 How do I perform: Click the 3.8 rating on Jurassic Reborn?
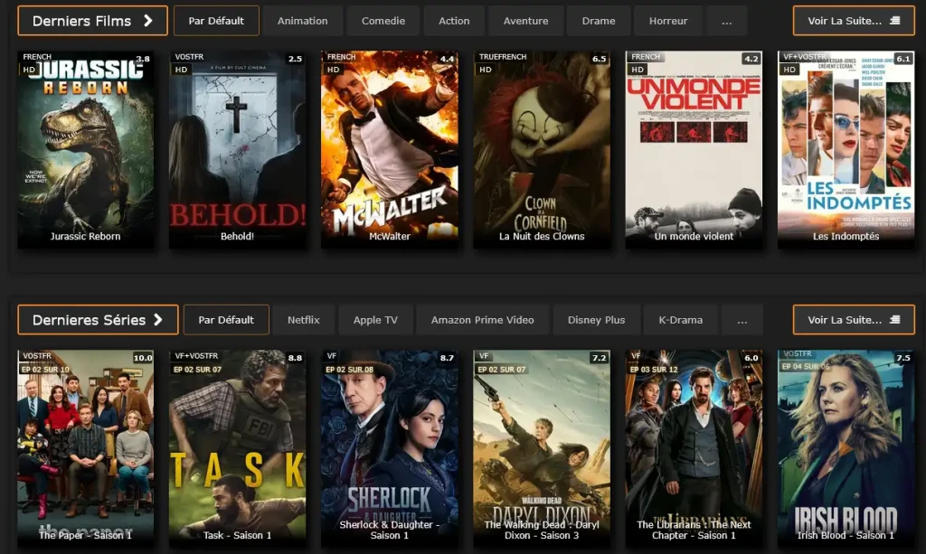pos(143,59)
